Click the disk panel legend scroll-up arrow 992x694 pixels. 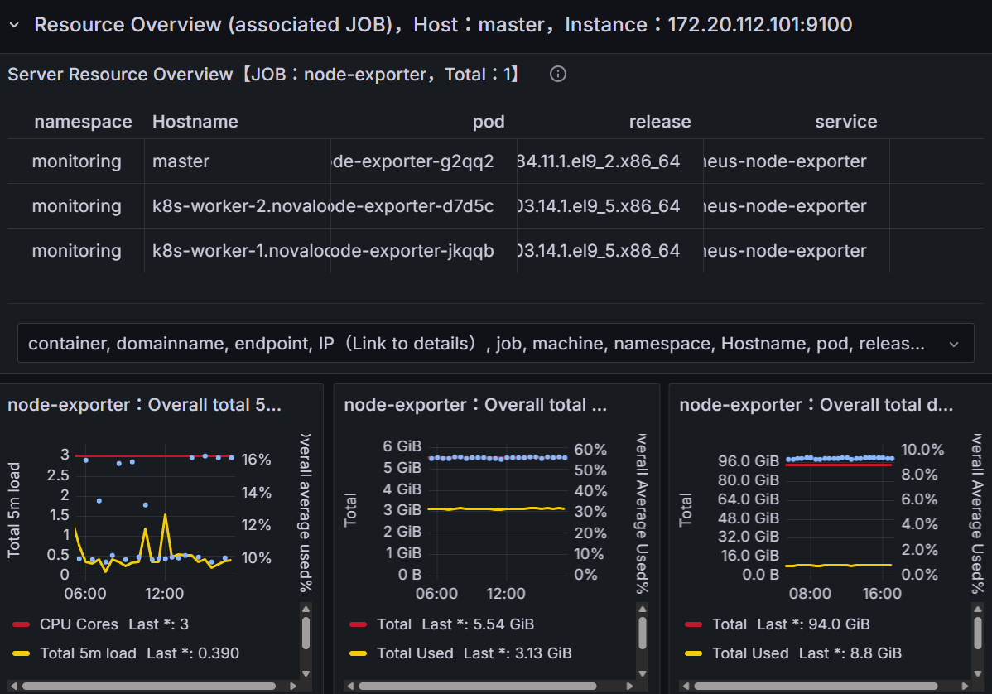978,610
